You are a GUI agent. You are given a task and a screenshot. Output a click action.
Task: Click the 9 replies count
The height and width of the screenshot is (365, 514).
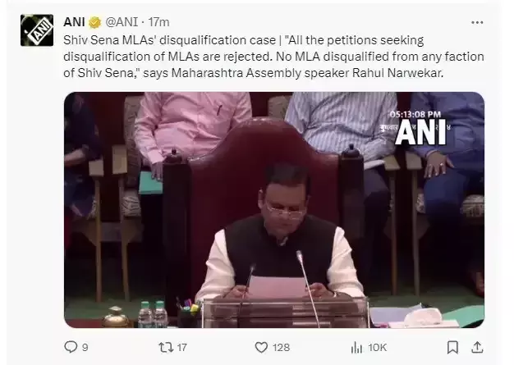coord(85,347)
